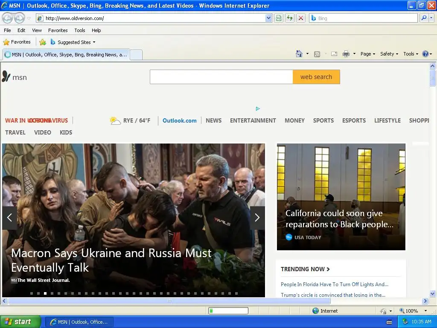Image resolution: width=437 pixels, height=328 pixels.
Task: Click the MSN web search text field
Action: (221, 77)
